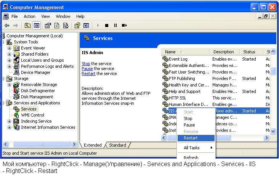Click the Back arrow toolbar button
Image resolution: width=279 pixels, height=176 pixels.
pyautogui.click(x=7, y=26)
